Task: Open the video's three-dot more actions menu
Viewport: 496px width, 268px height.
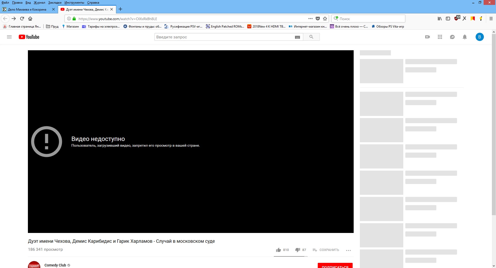Action: 348,250
